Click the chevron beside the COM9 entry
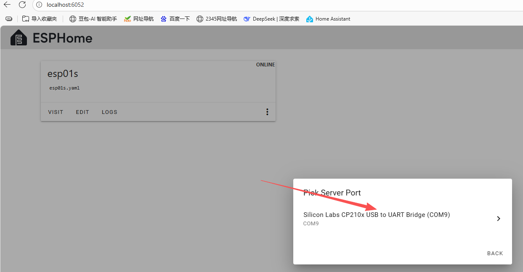Screen dimensions: 523x272 499,219
